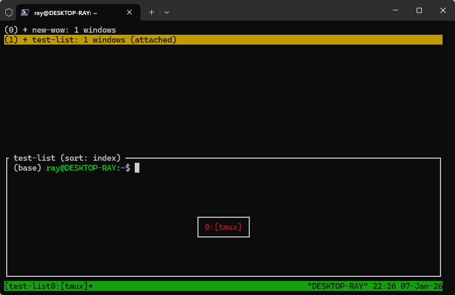Click the [test-list0:[tmux]* status bar entry
This screenshot has height=295, width=455.
point(49,286)
